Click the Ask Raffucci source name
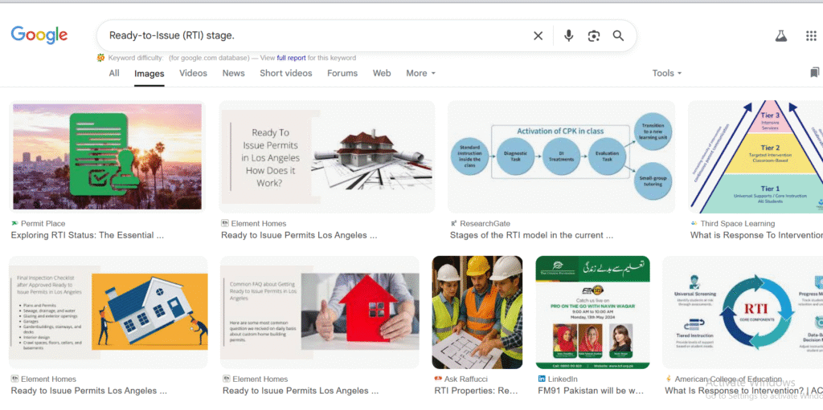This screenshot has height=410, width=823. pyautogui.click(x=466, y=379)
